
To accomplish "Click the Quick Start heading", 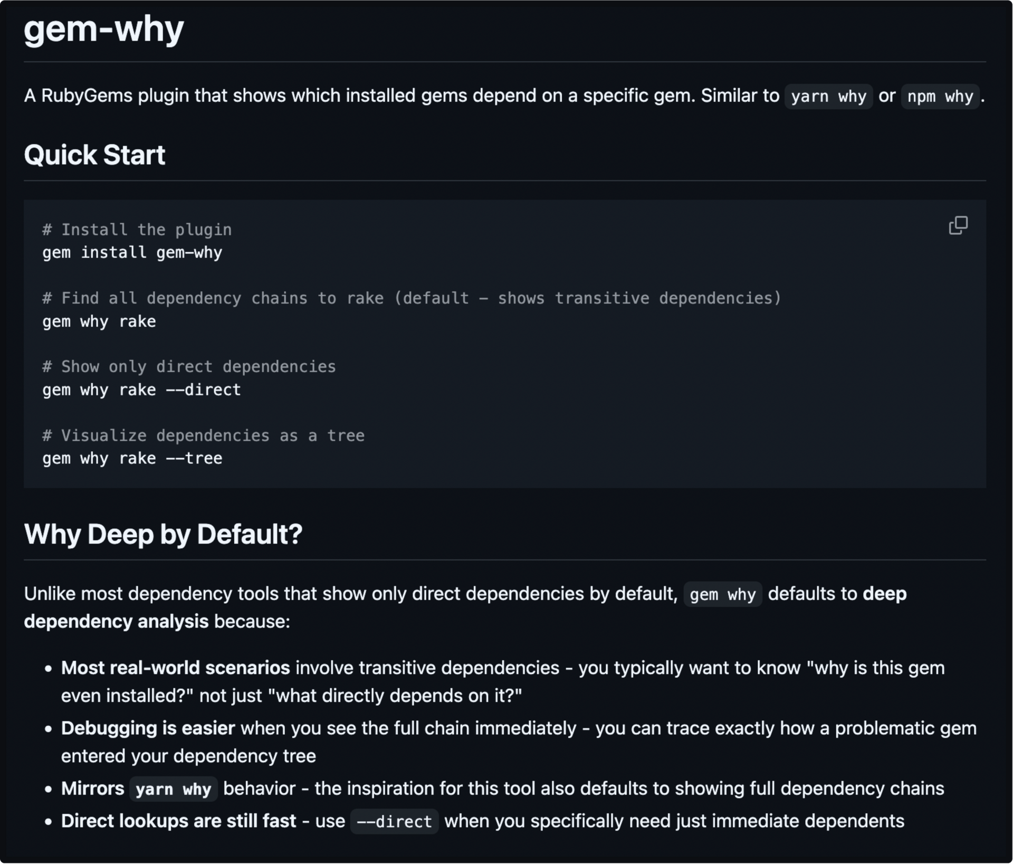I will [x=94, y=155].
